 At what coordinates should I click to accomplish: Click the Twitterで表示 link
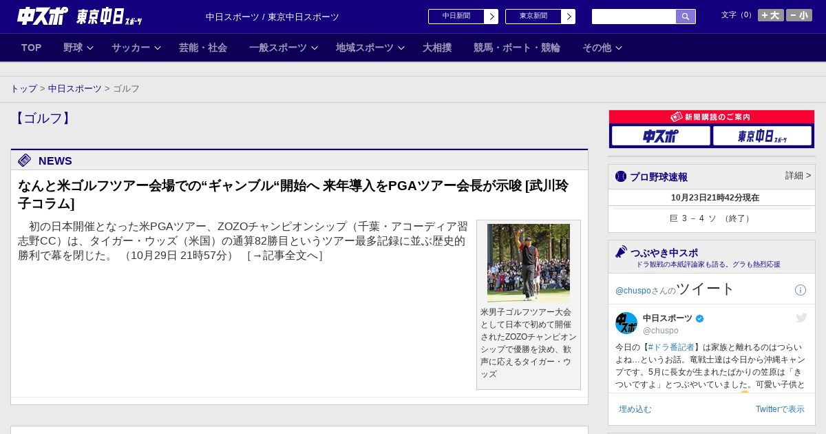(780, 409)
